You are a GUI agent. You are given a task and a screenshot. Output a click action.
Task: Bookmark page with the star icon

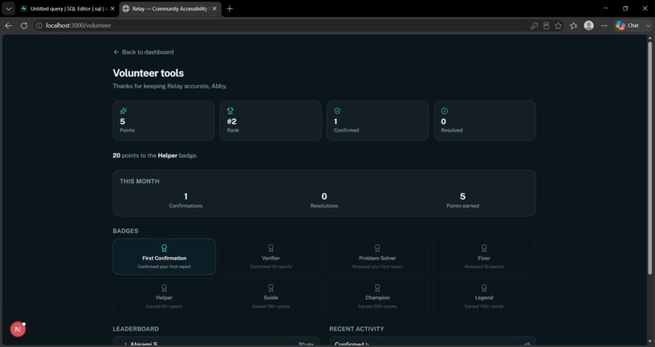[x=558, y=25]
